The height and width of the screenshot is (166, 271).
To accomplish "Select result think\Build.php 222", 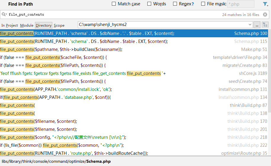I will (x=134, y=145).
